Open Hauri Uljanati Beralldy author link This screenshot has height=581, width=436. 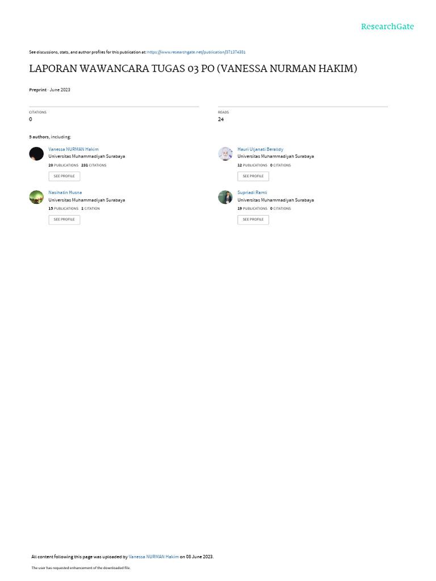(x=260, y=149)
